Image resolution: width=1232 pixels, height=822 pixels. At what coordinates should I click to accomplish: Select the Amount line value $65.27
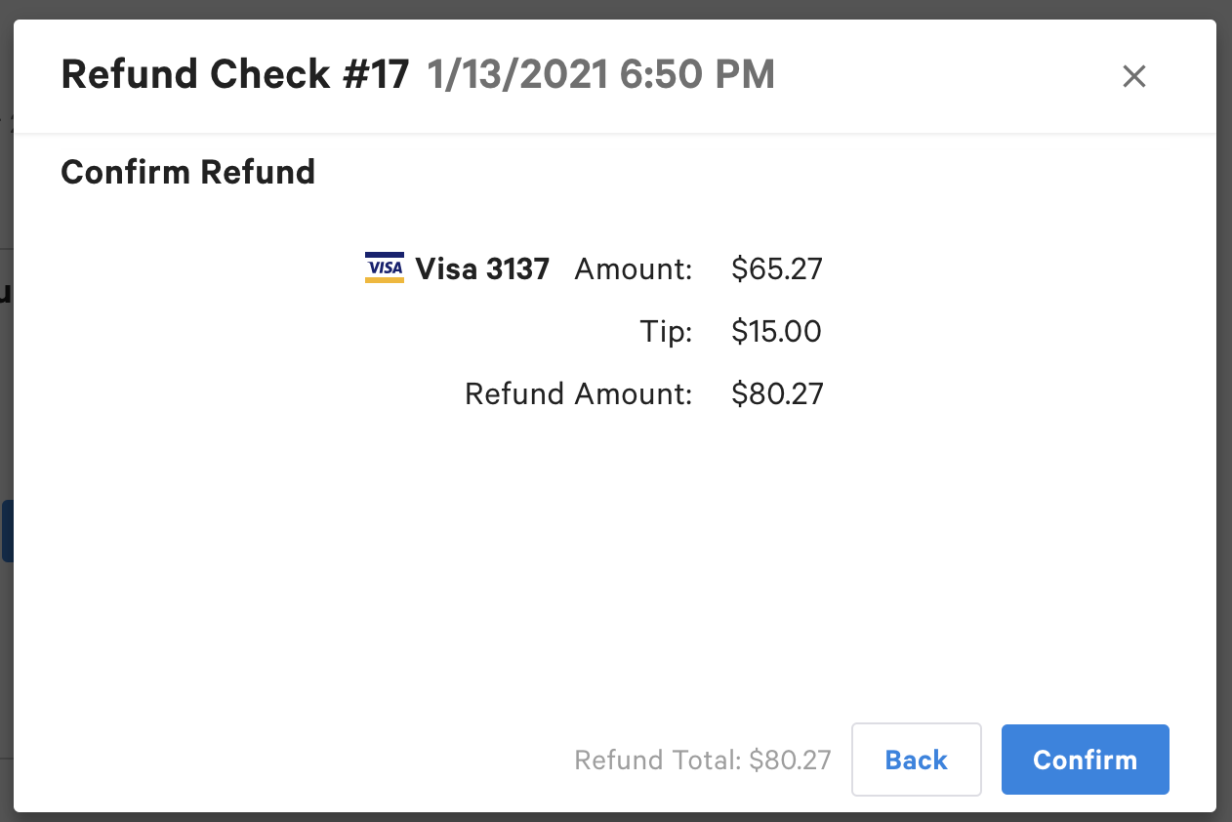point(777,268)
